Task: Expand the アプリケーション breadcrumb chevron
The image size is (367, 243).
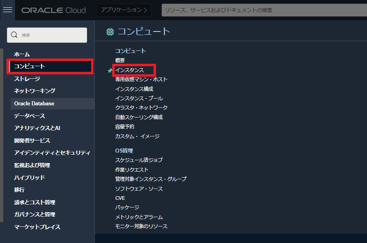Action: click(146, 10)
